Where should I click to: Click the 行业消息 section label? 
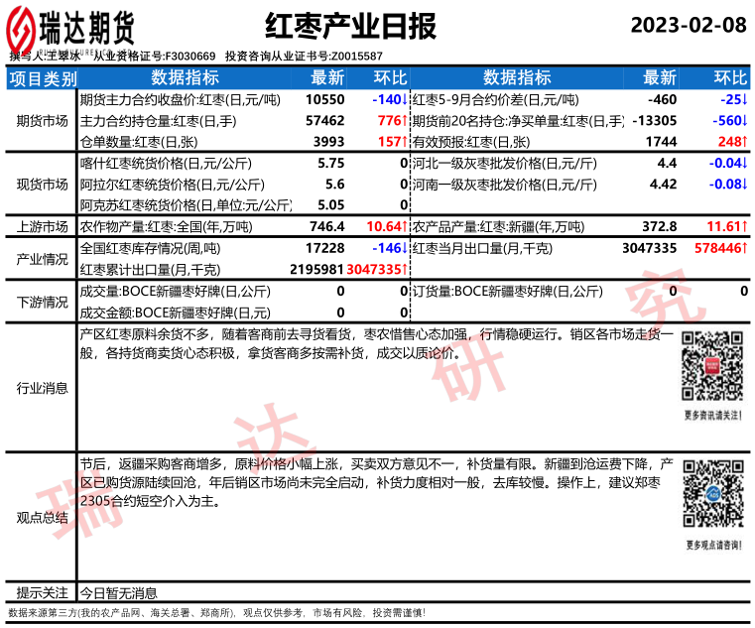pos(42,388)
